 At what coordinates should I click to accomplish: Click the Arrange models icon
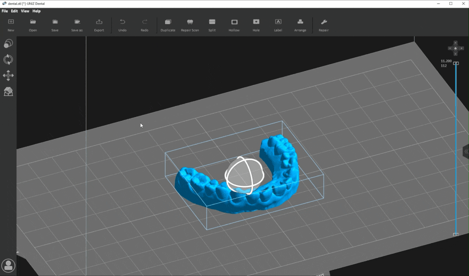(300, 25)
